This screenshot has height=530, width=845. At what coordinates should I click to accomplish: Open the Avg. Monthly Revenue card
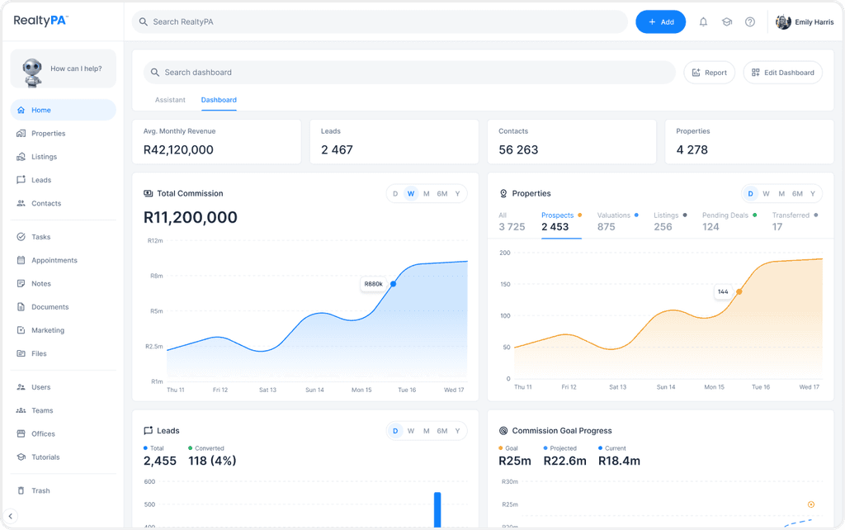pos(217,142)
